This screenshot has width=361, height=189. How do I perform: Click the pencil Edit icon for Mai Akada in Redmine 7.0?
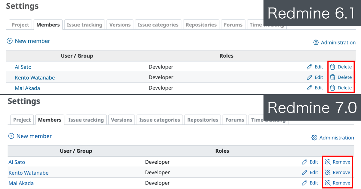pos(304,183)
